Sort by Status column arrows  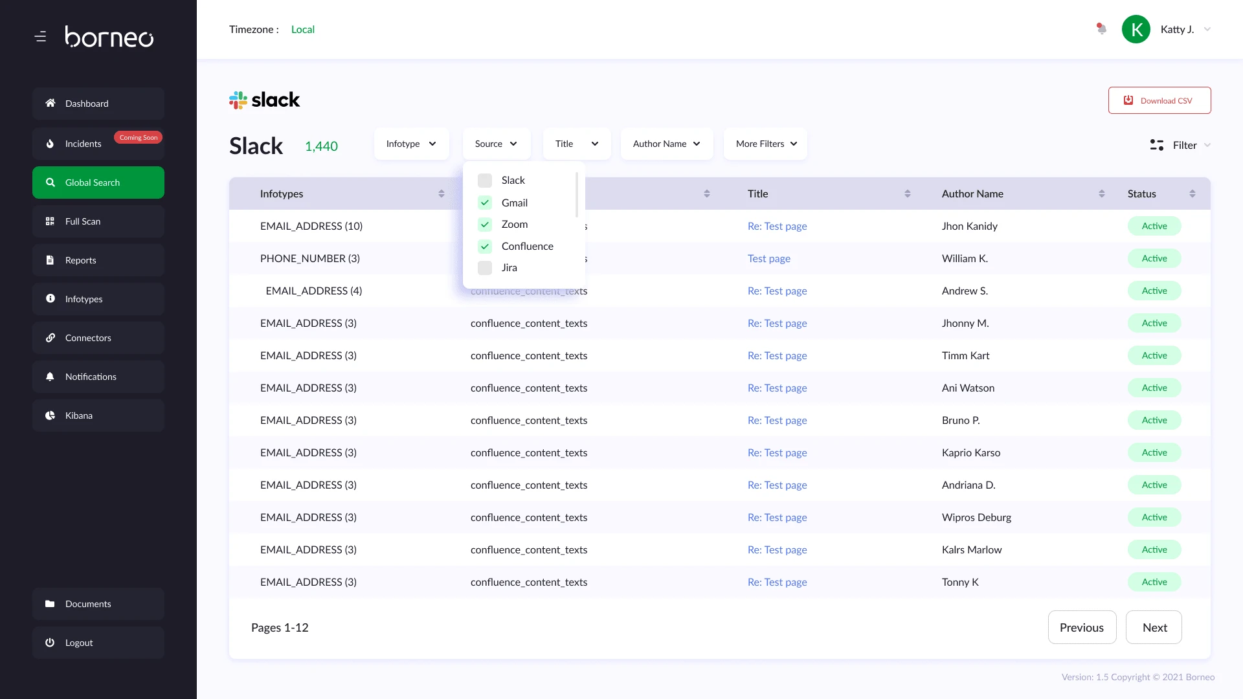pyautogui.click(x=1192, y=194)
